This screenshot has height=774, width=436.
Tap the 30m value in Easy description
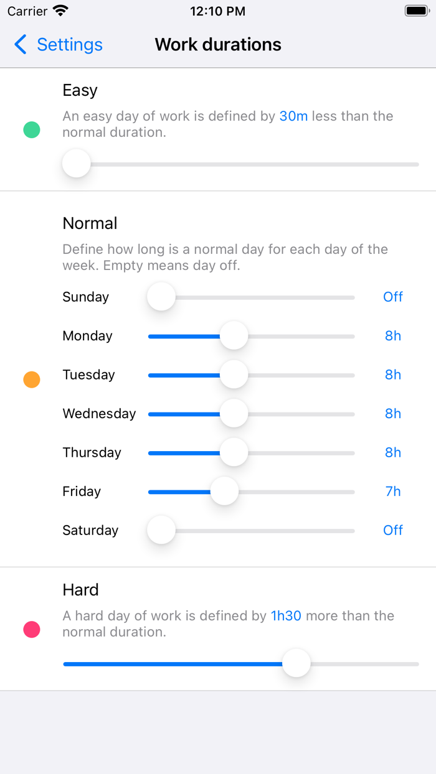pos(293,116)
